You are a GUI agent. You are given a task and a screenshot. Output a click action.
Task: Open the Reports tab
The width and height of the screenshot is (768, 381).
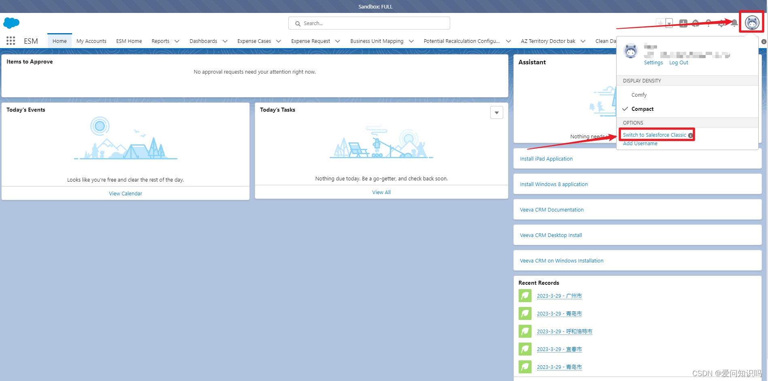tap(160, 41)
